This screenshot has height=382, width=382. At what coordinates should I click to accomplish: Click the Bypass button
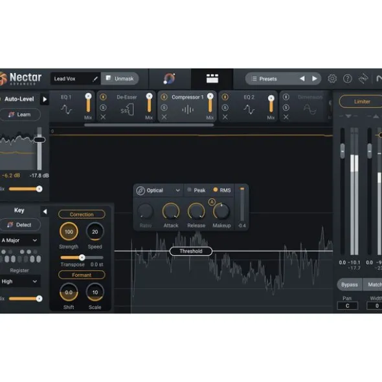350,284
